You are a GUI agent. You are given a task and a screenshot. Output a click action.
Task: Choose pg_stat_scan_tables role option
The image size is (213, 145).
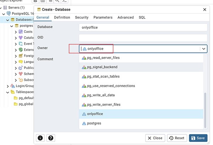[141, 76]
